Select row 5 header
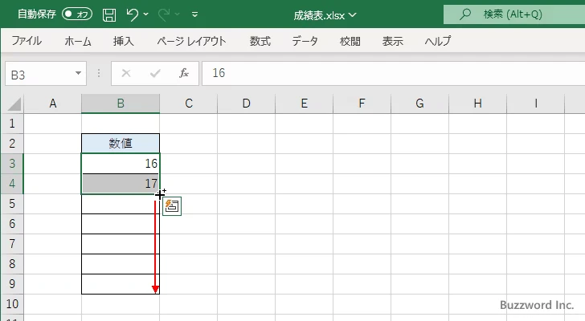Screen dimensions: 585x321 [12, 204]
